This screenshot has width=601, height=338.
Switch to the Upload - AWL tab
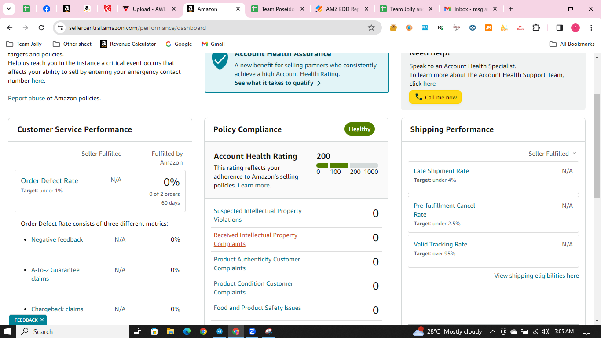click(x=149, y=9)
